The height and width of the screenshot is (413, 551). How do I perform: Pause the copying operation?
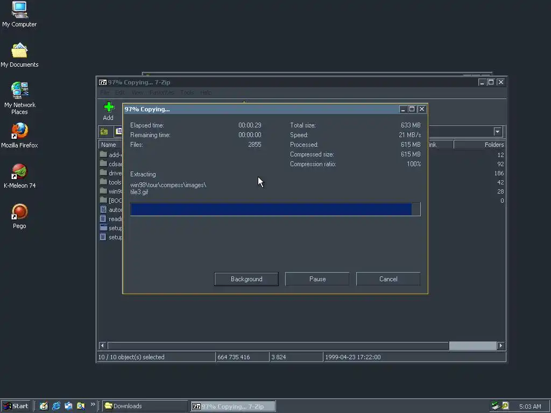[317, 279]
